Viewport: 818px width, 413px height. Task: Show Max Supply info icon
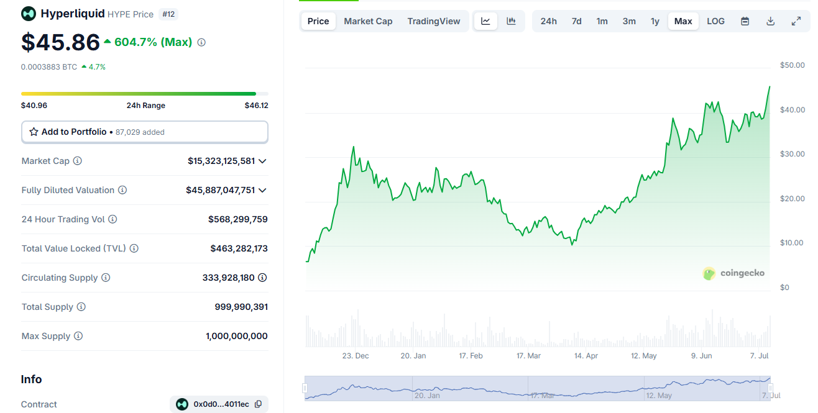pos(78,336)
